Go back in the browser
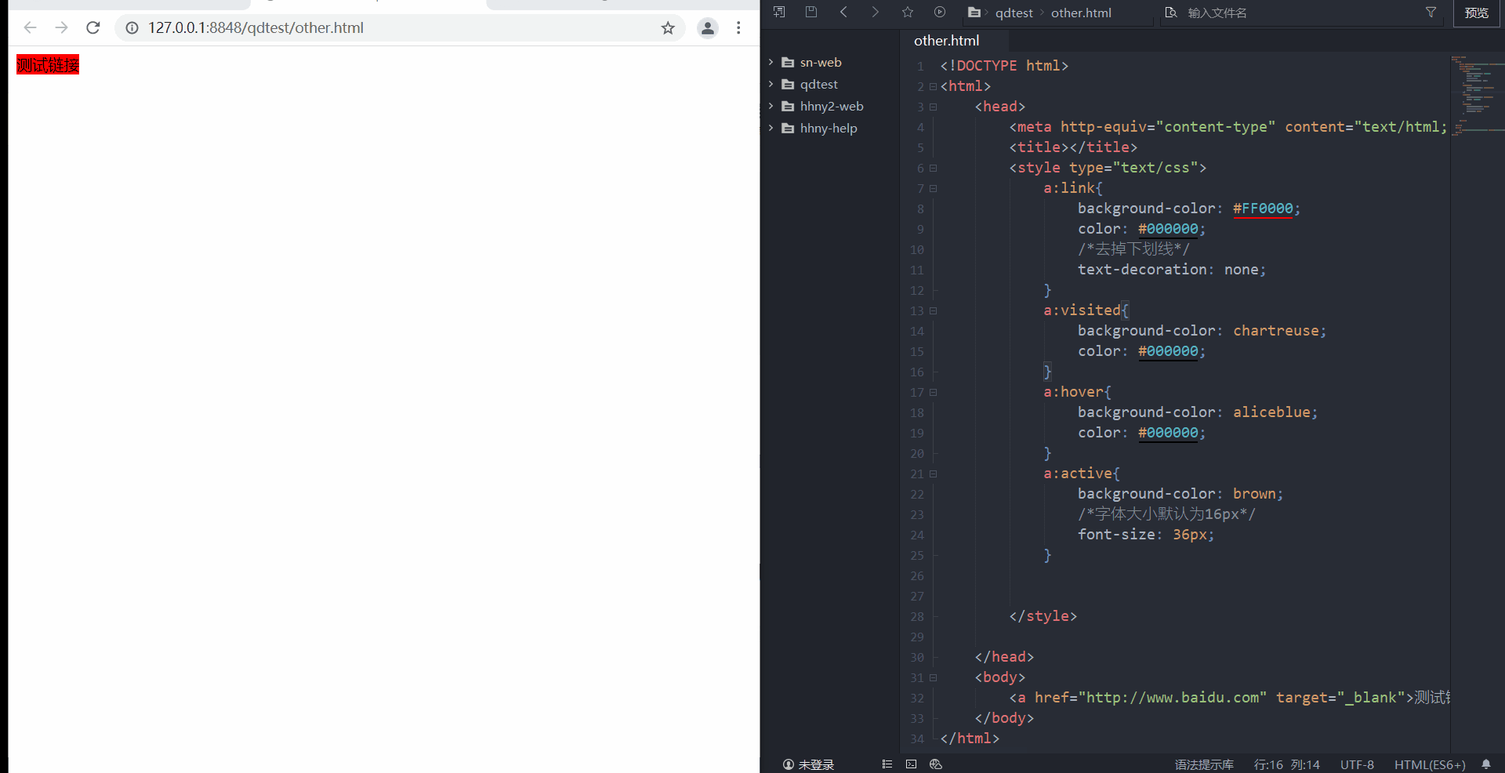 point(30,28)
